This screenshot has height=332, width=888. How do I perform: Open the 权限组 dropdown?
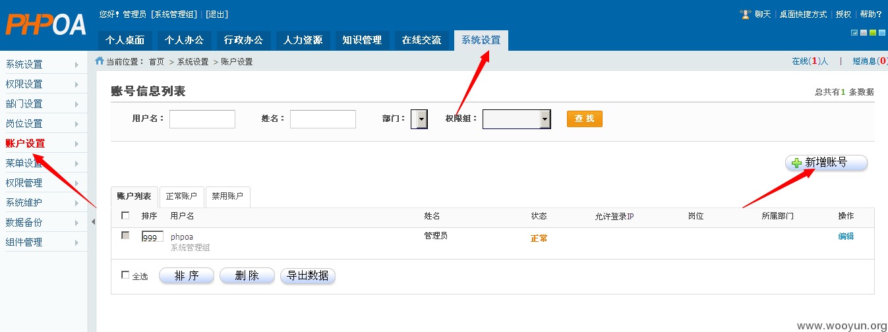[517, 119]
